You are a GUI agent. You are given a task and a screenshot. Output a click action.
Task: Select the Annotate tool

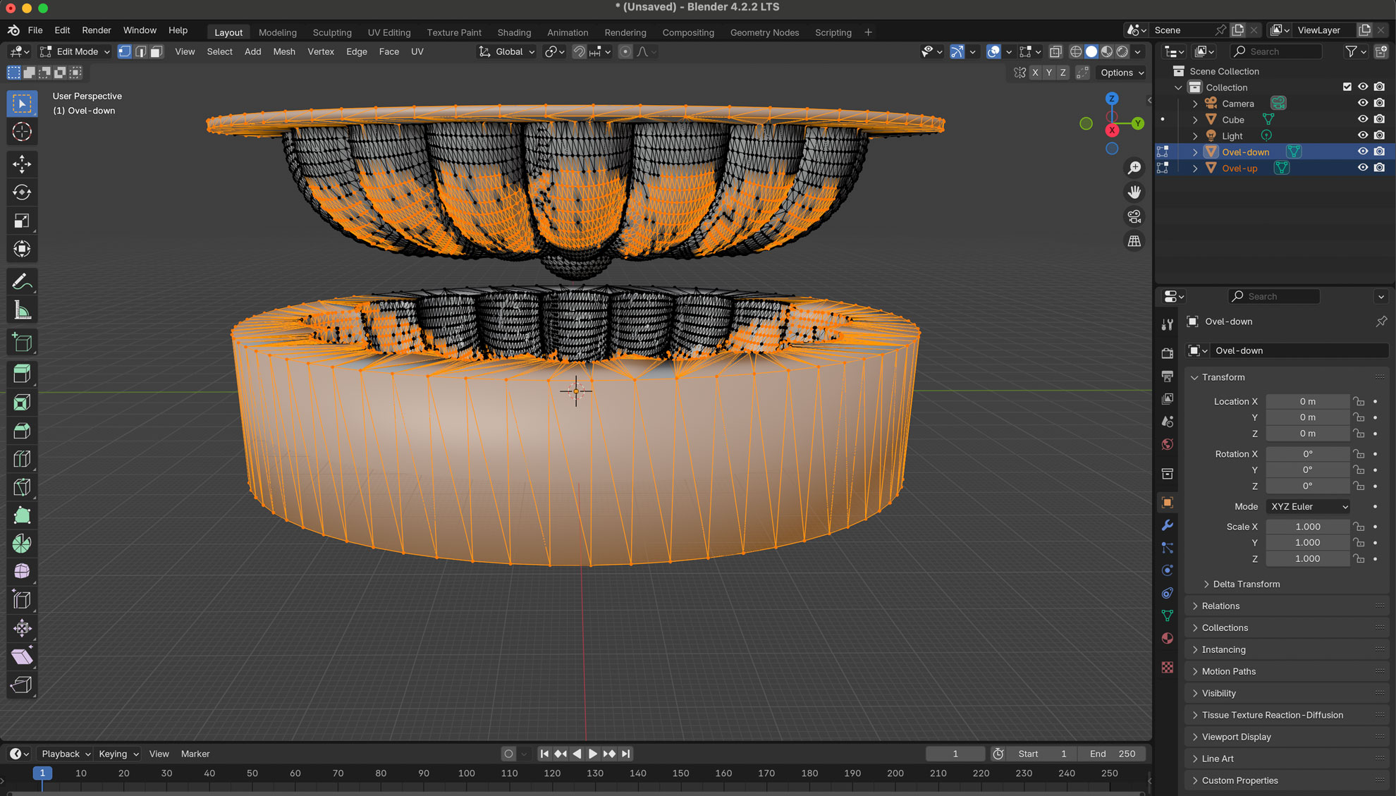point(22,282)
